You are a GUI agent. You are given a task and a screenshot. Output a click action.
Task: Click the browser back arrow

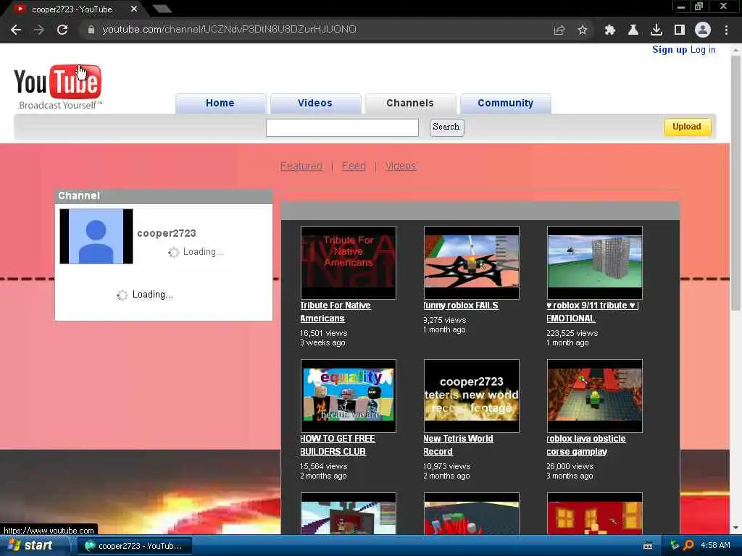click(x=16, y=30)
